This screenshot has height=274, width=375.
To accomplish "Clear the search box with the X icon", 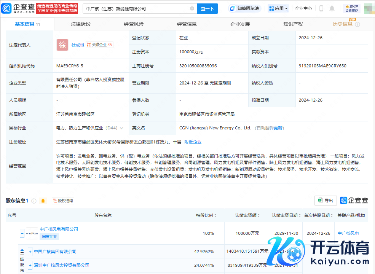I will point(192,8).
